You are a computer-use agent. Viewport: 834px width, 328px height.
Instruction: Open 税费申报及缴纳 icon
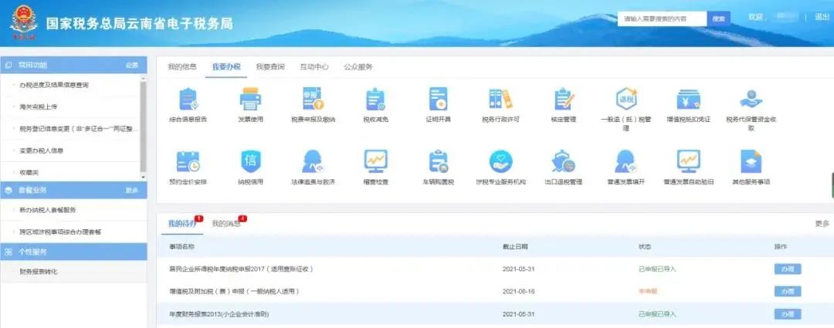[313, 99]
